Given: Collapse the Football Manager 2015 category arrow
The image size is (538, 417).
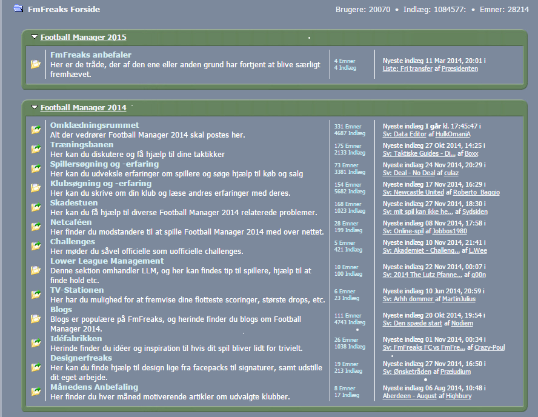Looking at the screenshot, I should (35, 37).
